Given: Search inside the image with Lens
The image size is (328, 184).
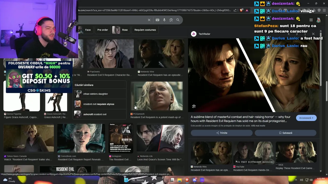Looking at the screenshot, I should [194, 106].
